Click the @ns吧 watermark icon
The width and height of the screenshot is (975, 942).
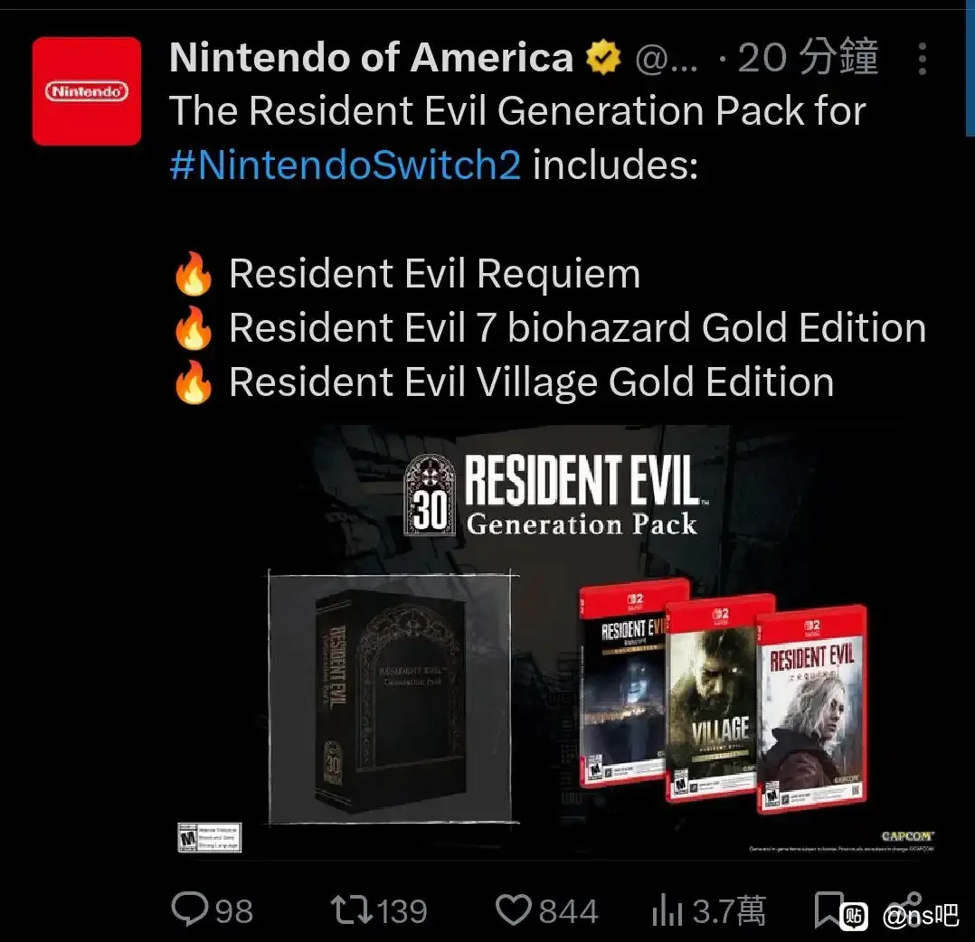click(853, 916)
